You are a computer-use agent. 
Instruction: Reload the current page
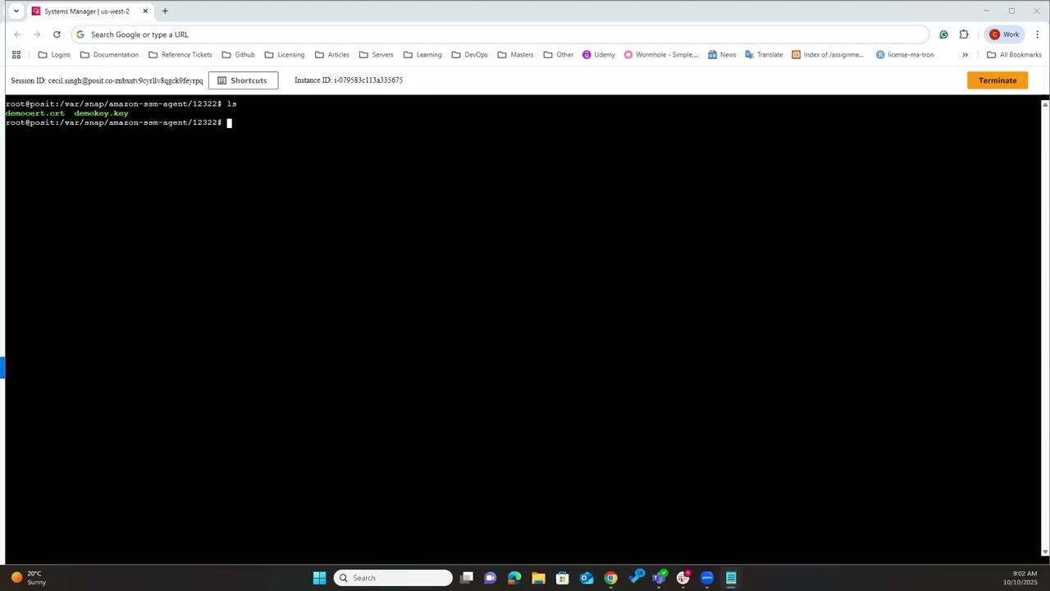pyautogui.click(x=57, y=34)
